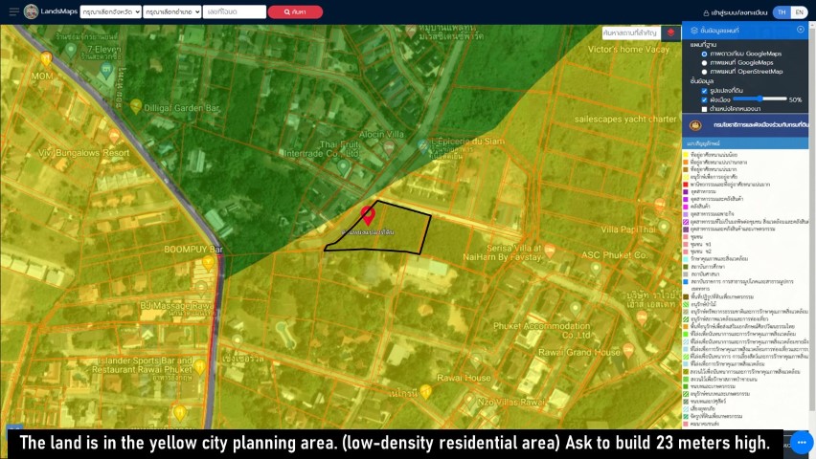
Task: Click the Villa PapiThai map marker
Action: 664,227
